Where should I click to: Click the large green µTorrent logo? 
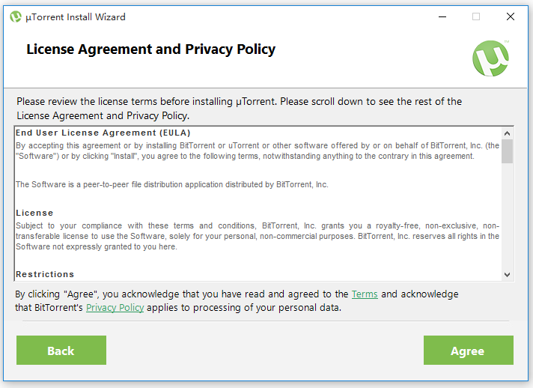click(491, 58)
